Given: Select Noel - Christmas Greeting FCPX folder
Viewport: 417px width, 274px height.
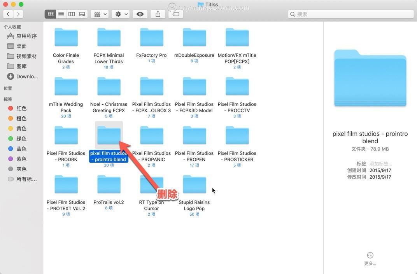Looking at the screenshot, I should pos(109,86).
